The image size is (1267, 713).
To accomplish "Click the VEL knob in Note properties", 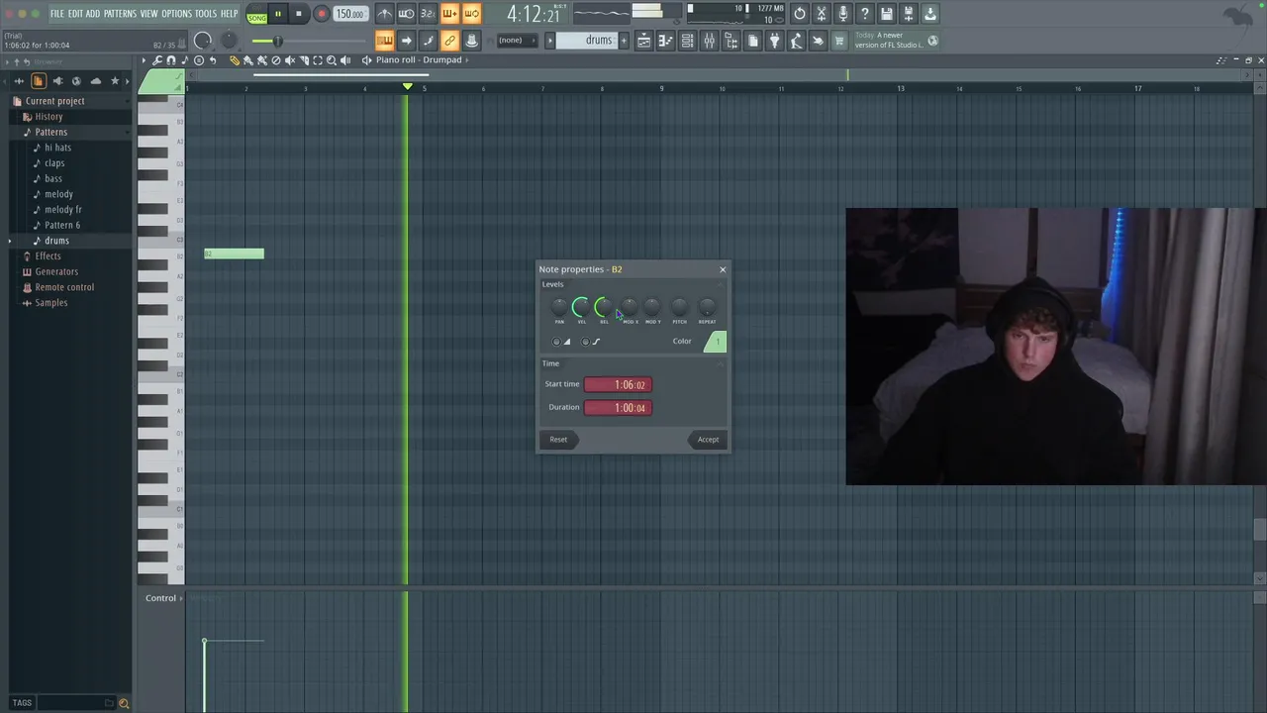I will [x=581, y=308].
